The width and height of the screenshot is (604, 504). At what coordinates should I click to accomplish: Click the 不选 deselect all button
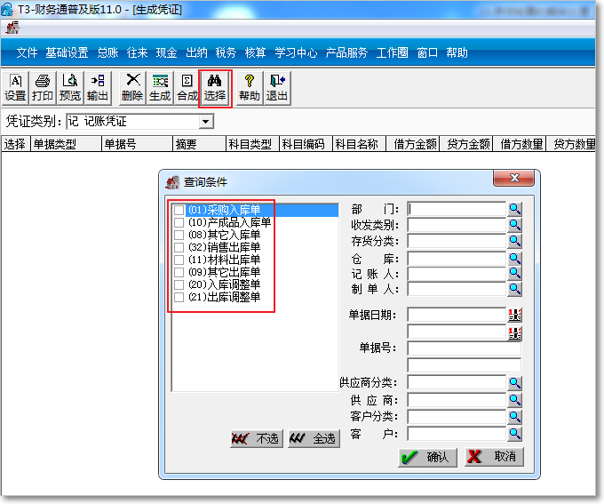coord(257,438)
